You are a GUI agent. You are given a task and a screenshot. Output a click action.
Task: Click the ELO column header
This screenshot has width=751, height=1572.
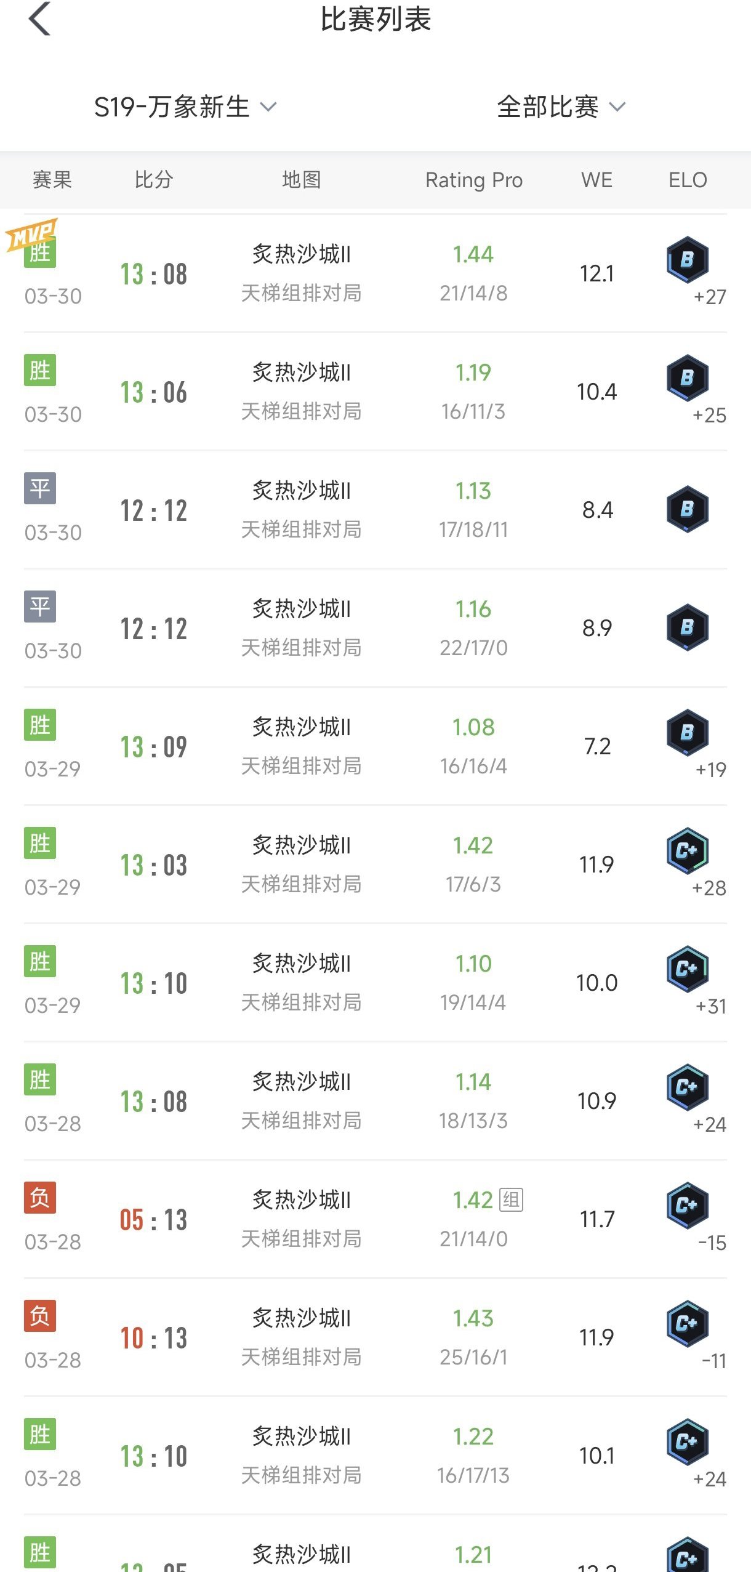tap(687, 180)
